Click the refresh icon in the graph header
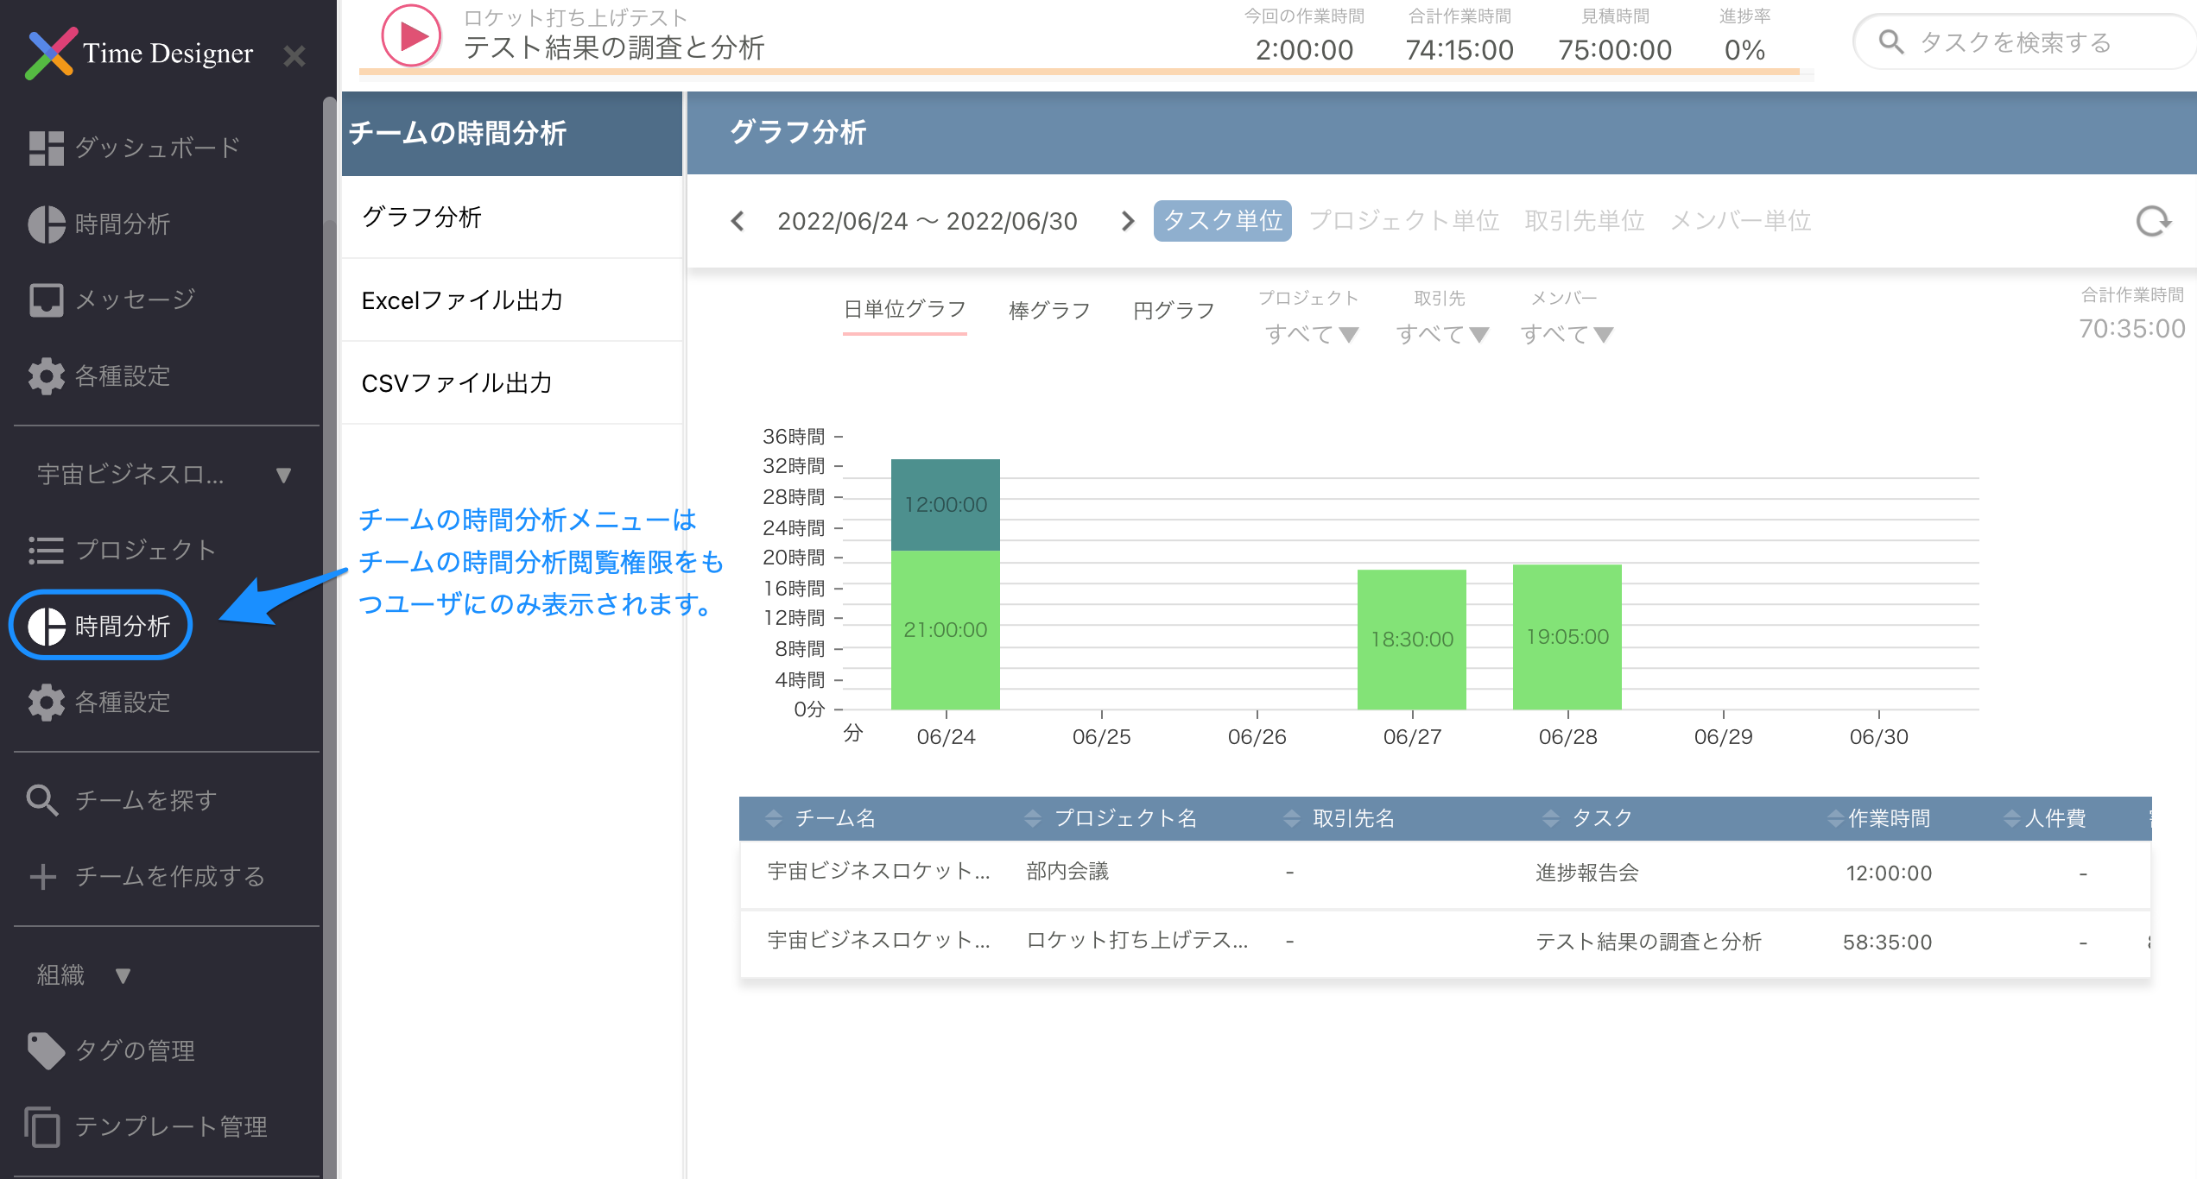Viewport: 2197px width, 1179px height. pos(2152,221)
